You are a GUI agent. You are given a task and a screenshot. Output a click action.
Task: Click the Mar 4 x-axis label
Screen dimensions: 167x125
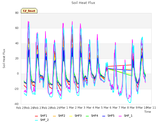(90, 108)
